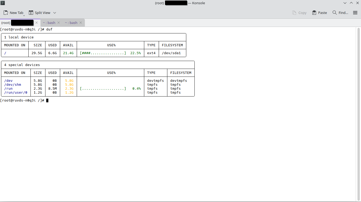This screenshot has height=202, width=361.
Task: Click the 0.4% usage value
Action: pyautogui.click(x=137, y=89)
